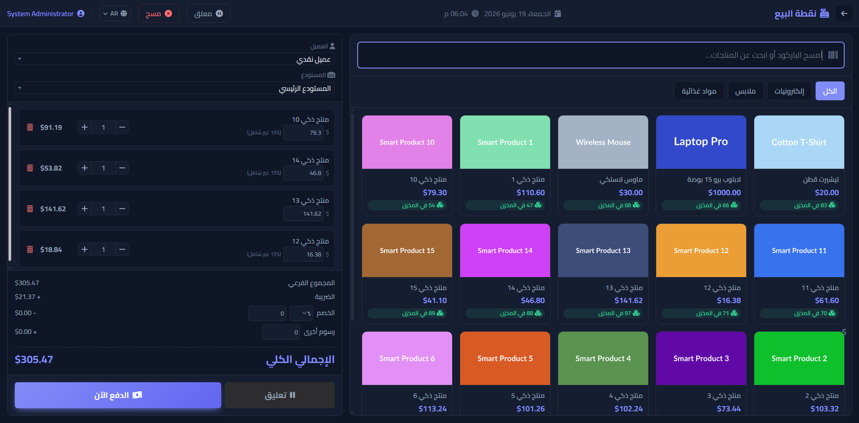Click the calendar icon next to the date

(x=558, y=13)
